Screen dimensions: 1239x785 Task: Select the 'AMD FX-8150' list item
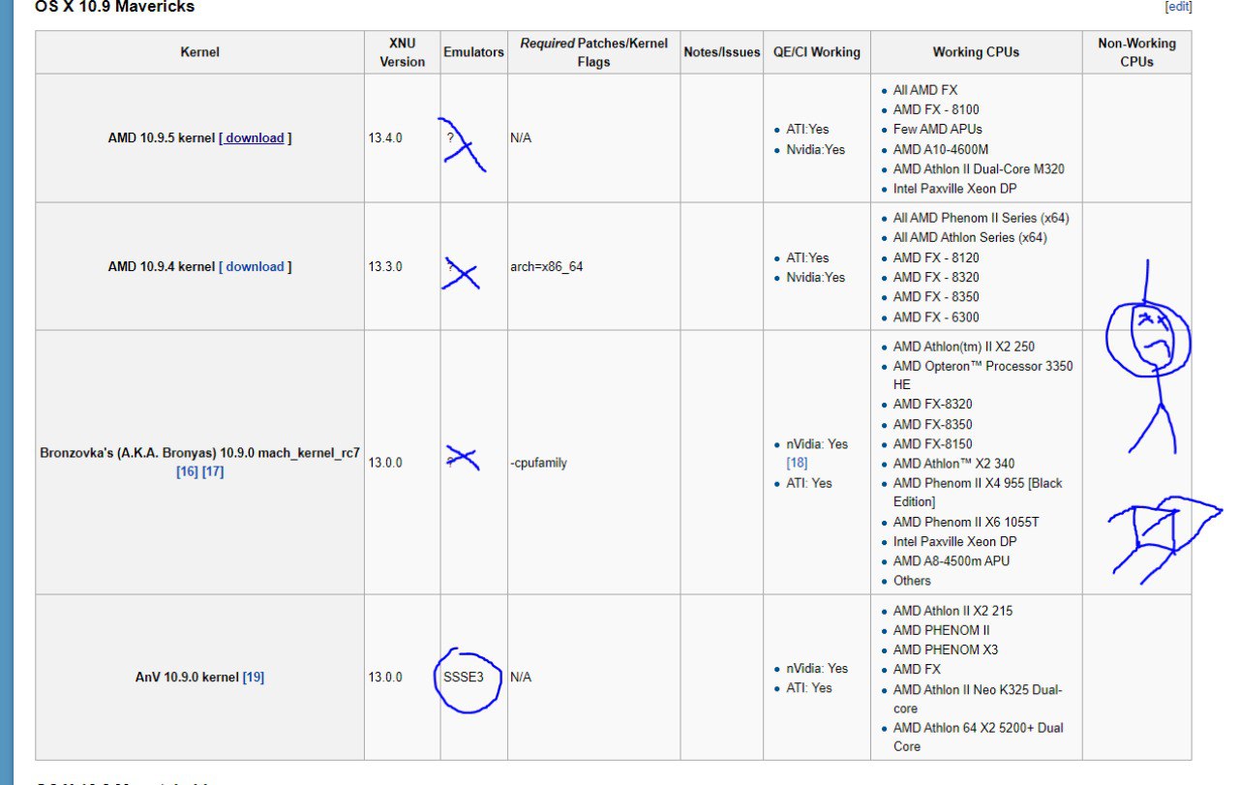click(x=933, y=443)
